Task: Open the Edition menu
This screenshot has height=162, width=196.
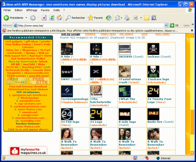Action: coord(18,10)
